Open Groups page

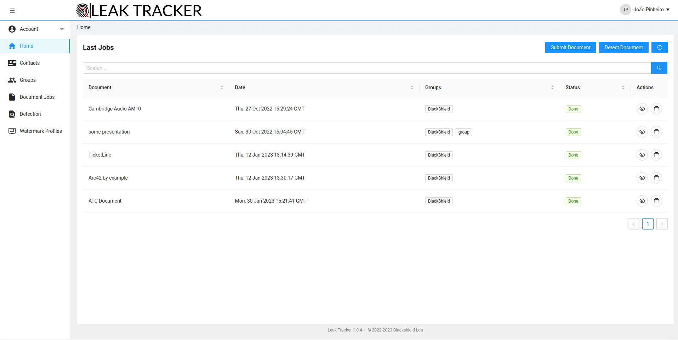pyautogui.click(x=35, y=80)
